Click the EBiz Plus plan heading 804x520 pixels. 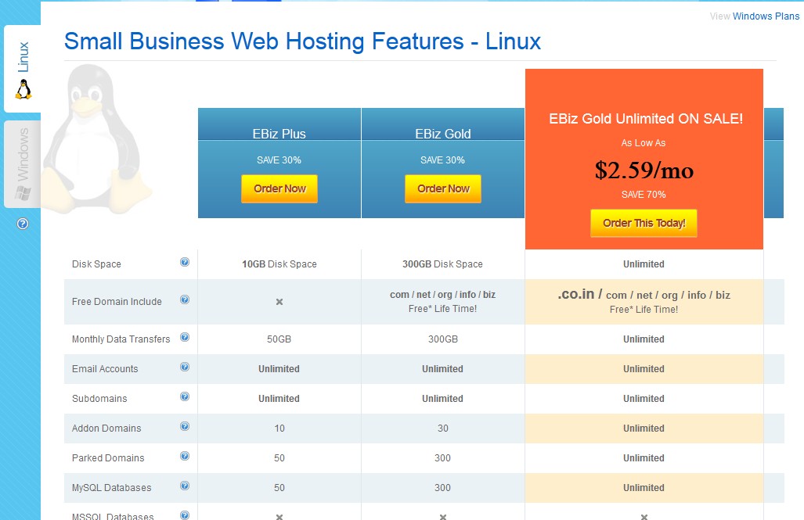click(279, 134)
